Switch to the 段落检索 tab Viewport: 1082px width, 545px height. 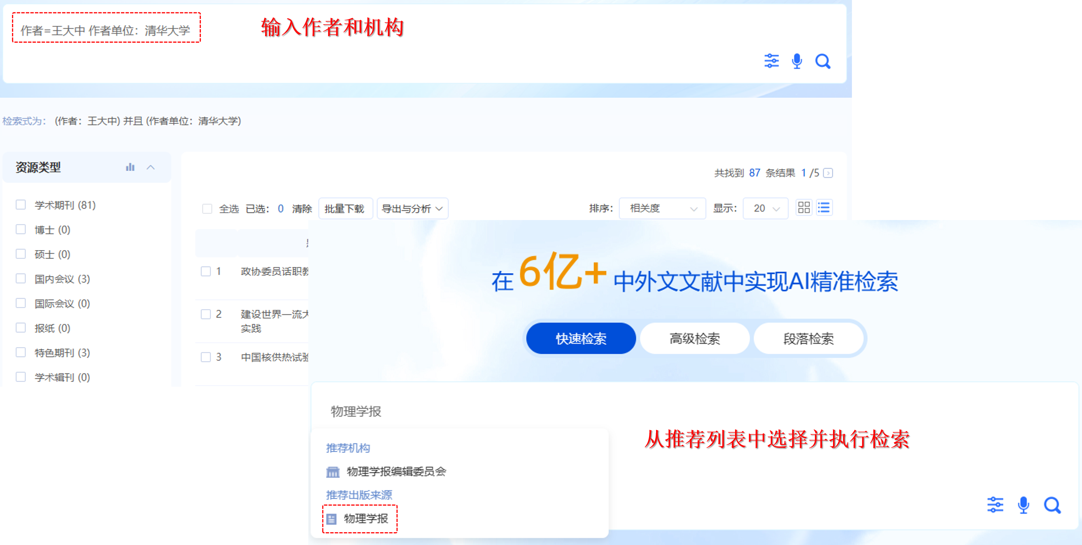tap(808, 339)
